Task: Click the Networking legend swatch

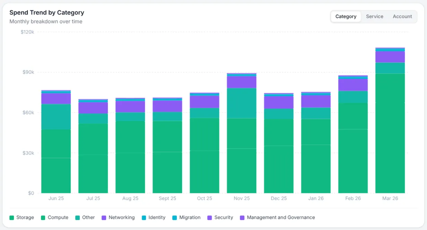Action: pyautogui.click(x=104, y=218)
